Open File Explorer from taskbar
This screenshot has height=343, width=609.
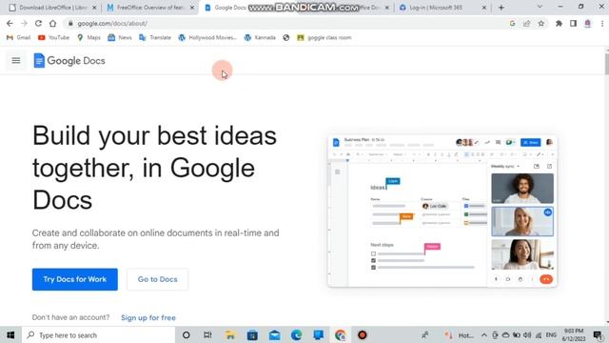[230, 334]
